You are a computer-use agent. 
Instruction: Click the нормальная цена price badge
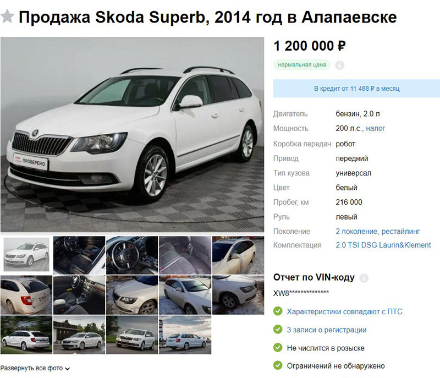click(x=302, y=65)
